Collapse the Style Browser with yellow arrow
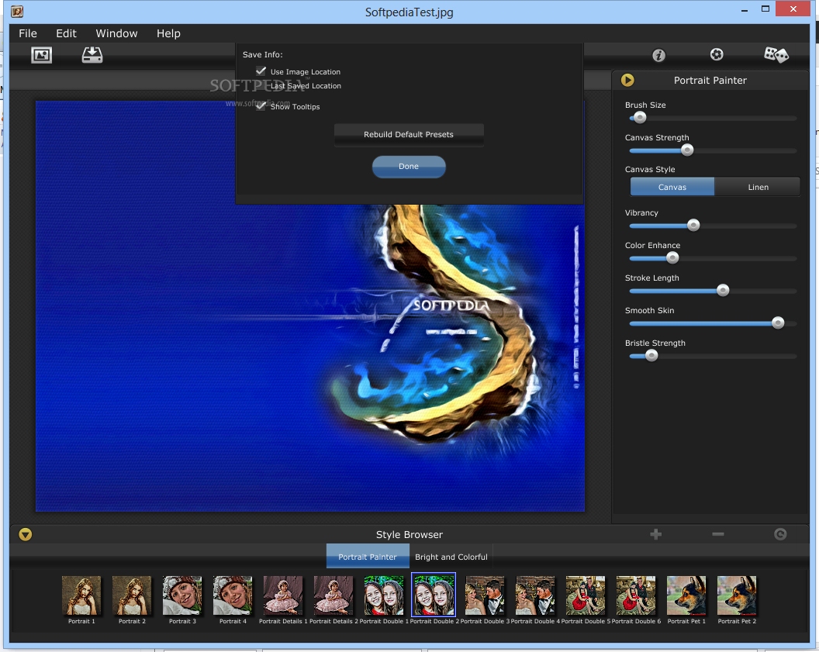This screenshot has width=819, height=652. [25, 534]
